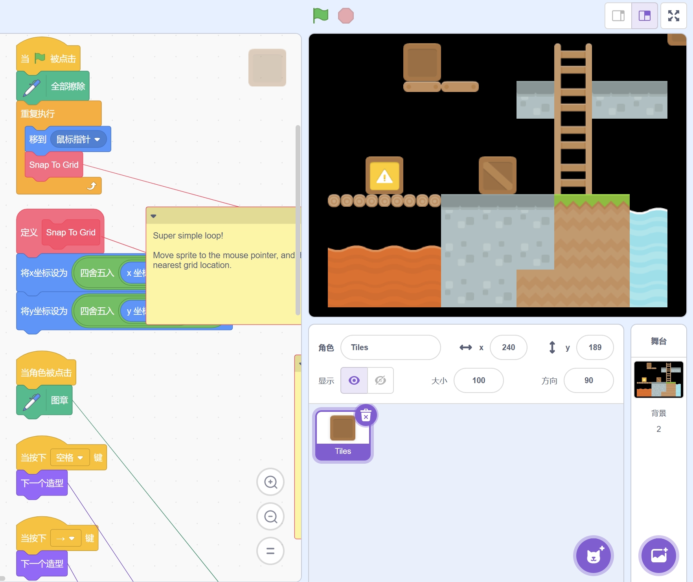Reset workspace zoom to default
Screen dimensions: 693x582
[x=270, y=551]
